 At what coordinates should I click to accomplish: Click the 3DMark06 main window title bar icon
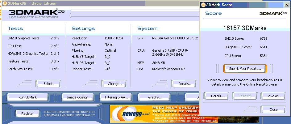click(x=4, y=3)
